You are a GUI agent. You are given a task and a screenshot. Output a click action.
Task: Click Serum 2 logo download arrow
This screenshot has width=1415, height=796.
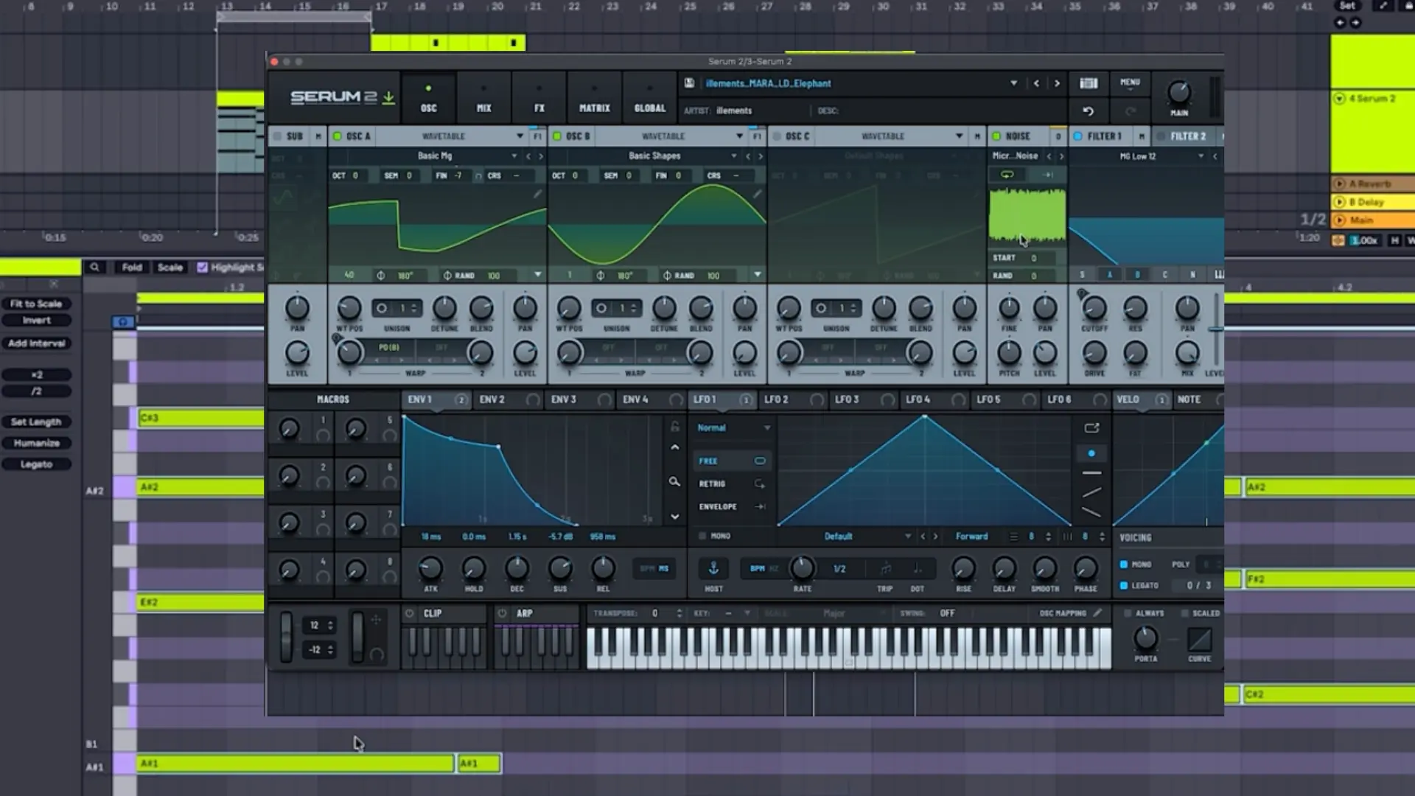click(388, 97)
